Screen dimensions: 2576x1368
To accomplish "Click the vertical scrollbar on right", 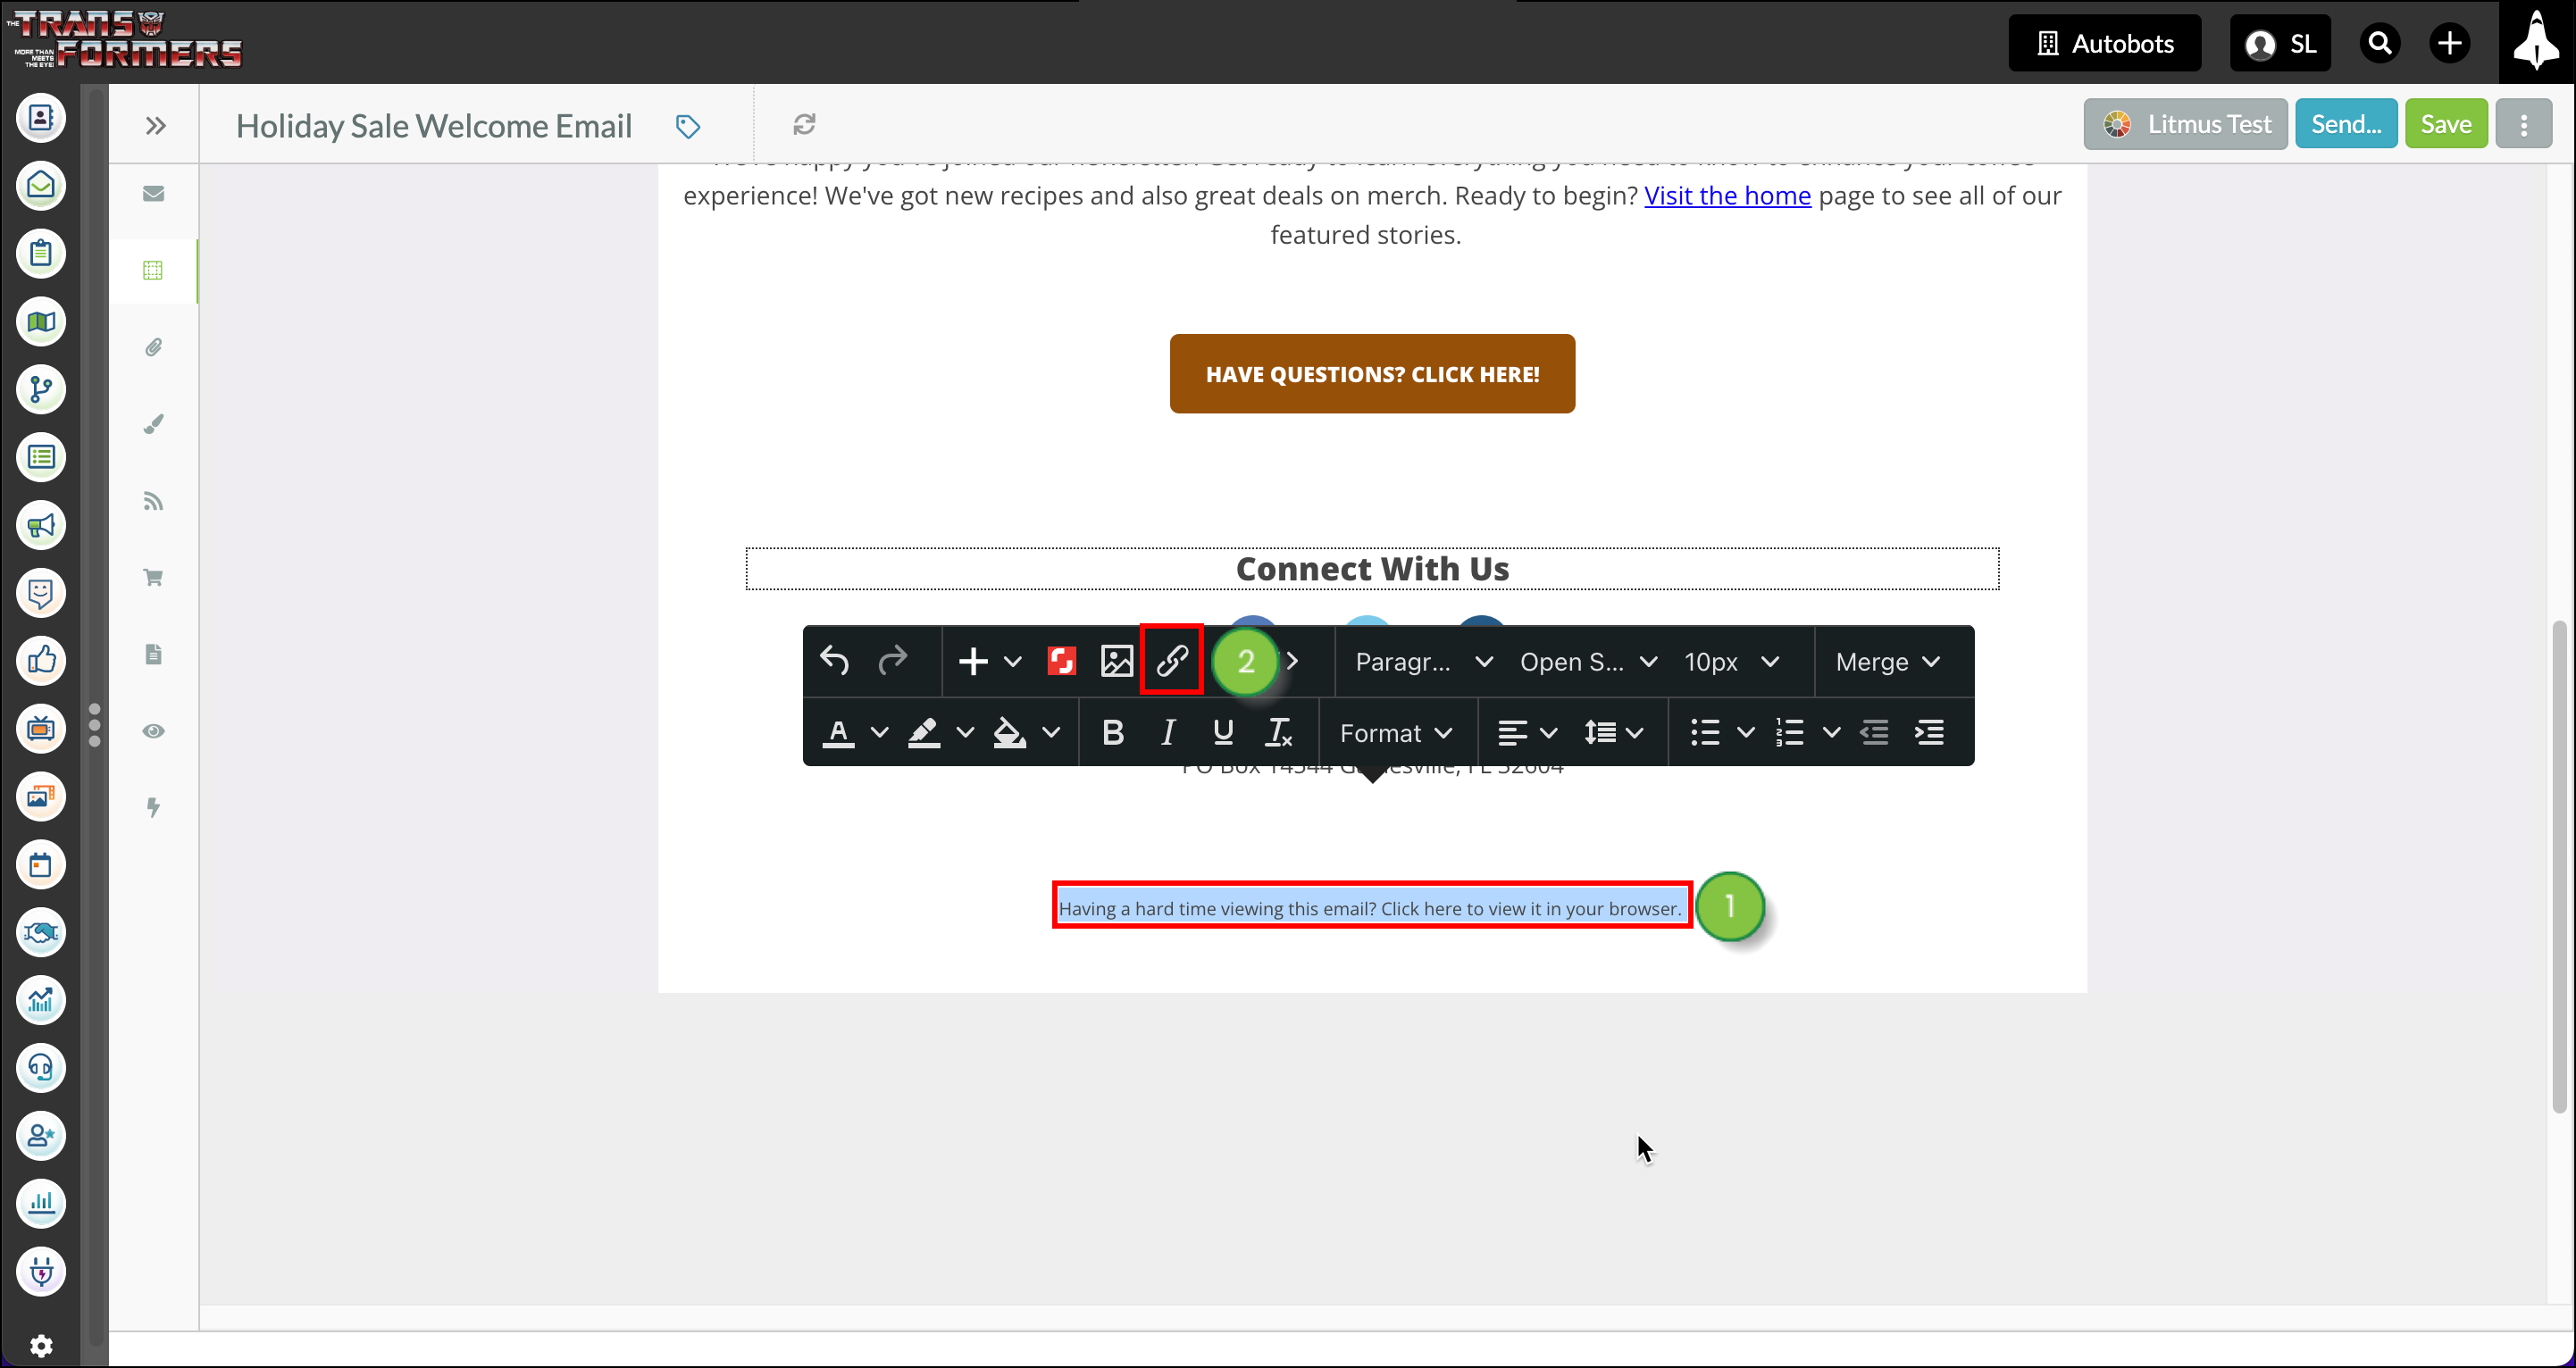I will pyautogui.click(x=2559, y=866).
